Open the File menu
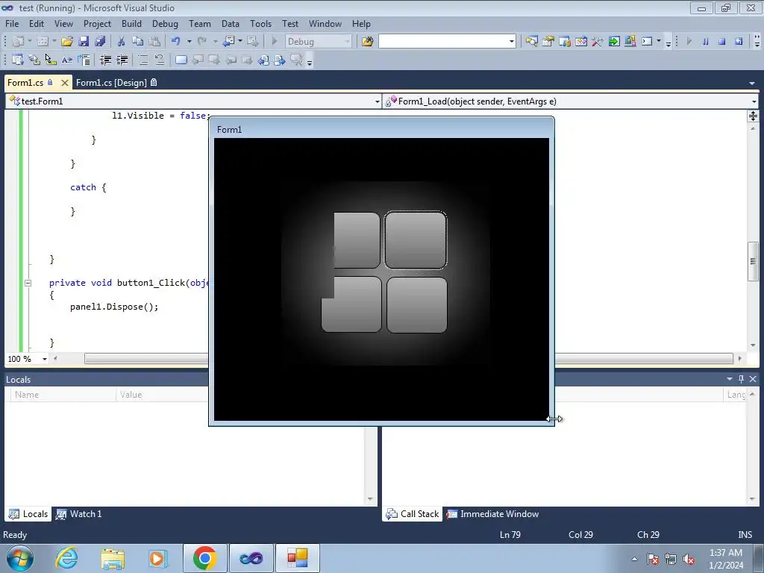The height and width of the screenshot is (573, 764). pos(12,23)
